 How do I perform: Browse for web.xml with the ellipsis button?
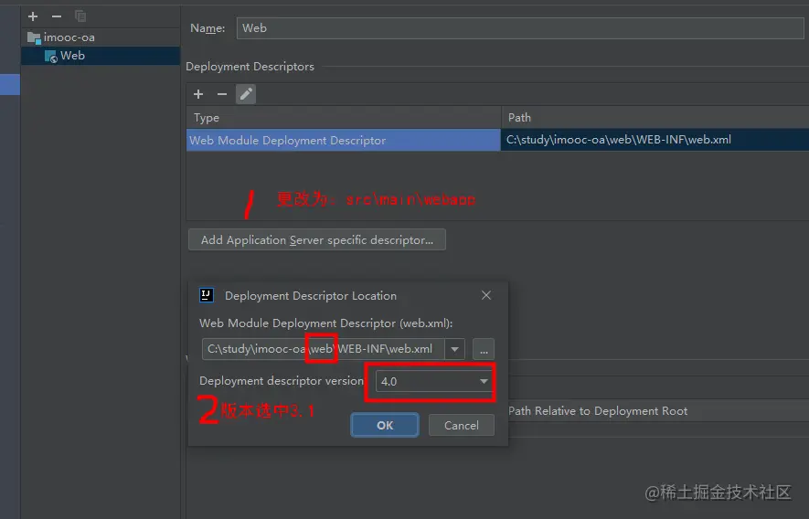pos(484,349)
